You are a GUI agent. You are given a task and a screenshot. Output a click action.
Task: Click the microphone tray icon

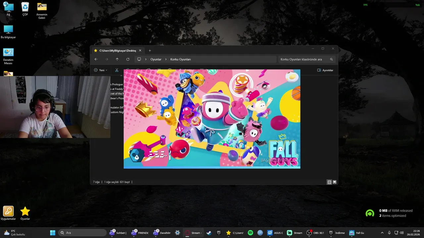pyautogui.click(x=389, y=233)
